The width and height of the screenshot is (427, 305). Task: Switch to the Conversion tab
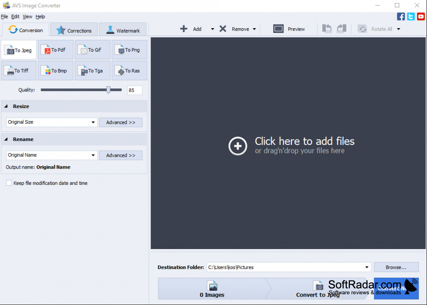point(25,30)
